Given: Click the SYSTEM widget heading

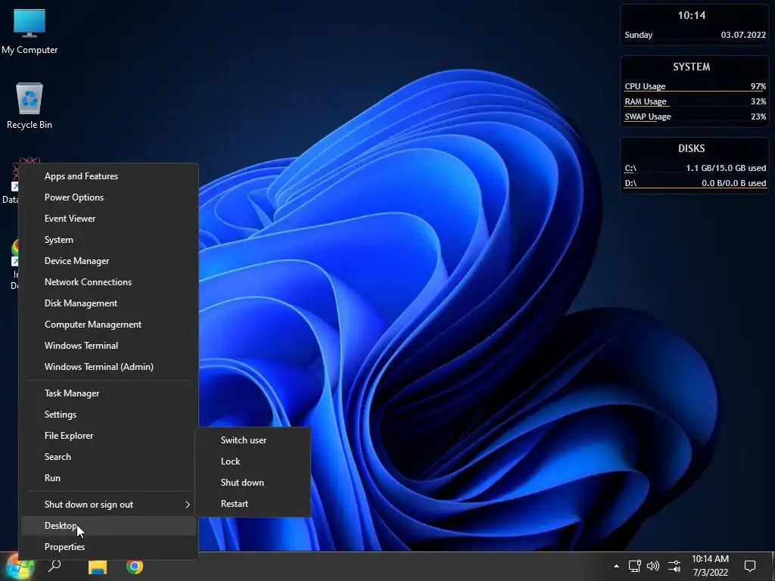Looking at the screenshot, I should (x=692, y=67).
